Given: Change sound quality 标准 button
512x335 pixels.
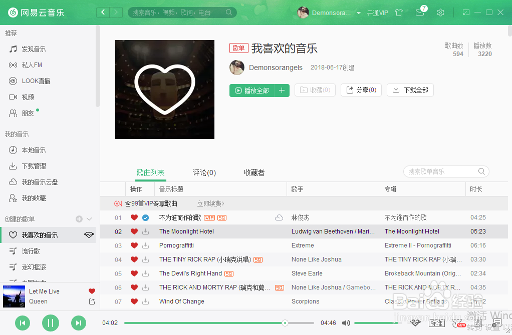Looking at the screenshot, I should point(436,323).
